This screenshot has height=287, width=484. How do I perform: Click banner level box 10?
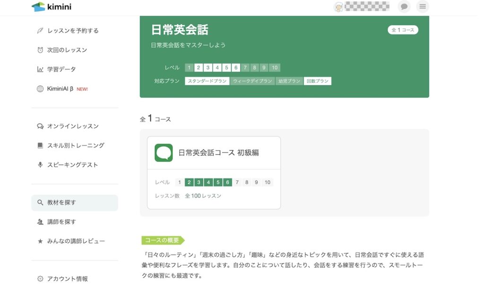pyautogui.click(x=275, y=68)
